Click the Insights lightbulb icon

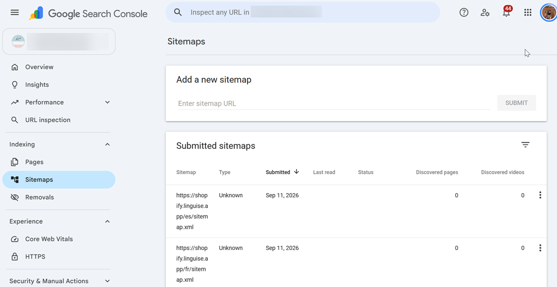pyautogui.click(x=14, y=85)
